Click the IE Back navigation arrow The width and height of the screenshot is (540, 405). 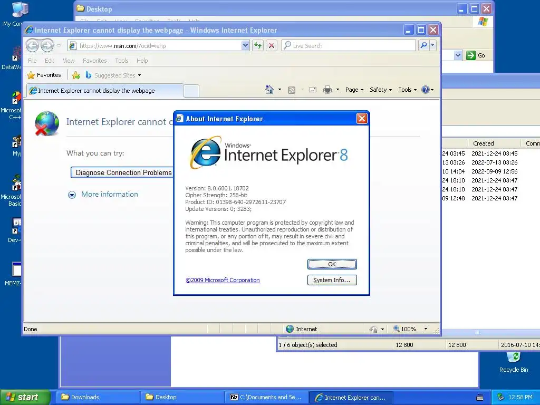point(32,45)
